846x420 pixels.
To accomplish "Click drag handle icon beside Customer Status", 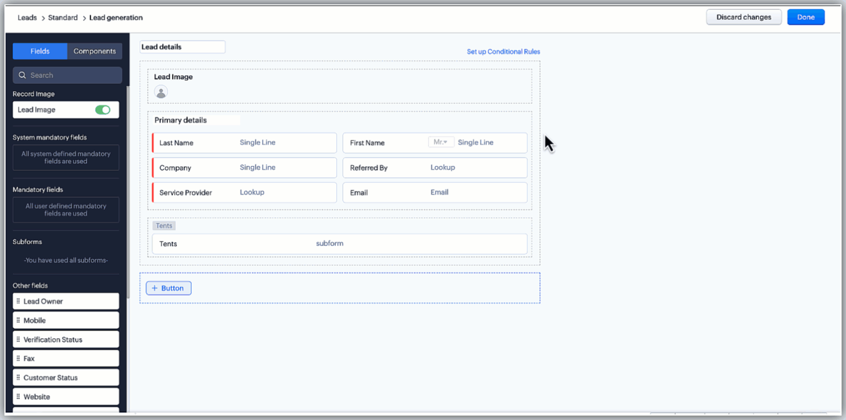I will click(18, 377).
